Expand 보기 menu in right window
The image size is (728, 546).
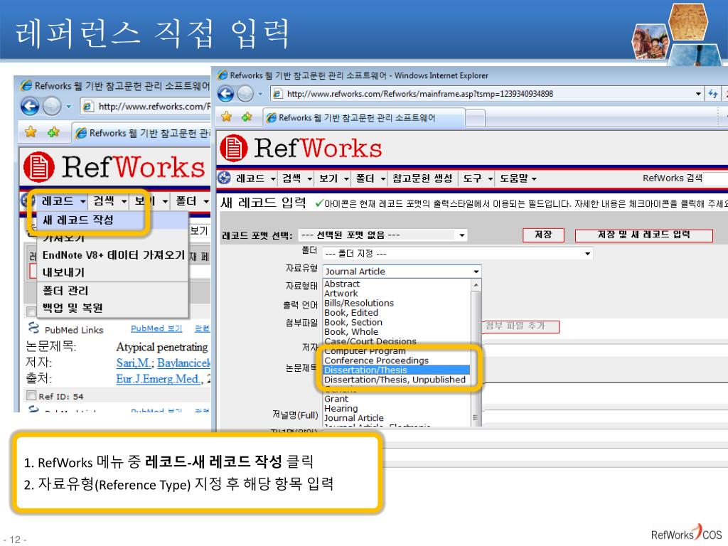point(333,178)
